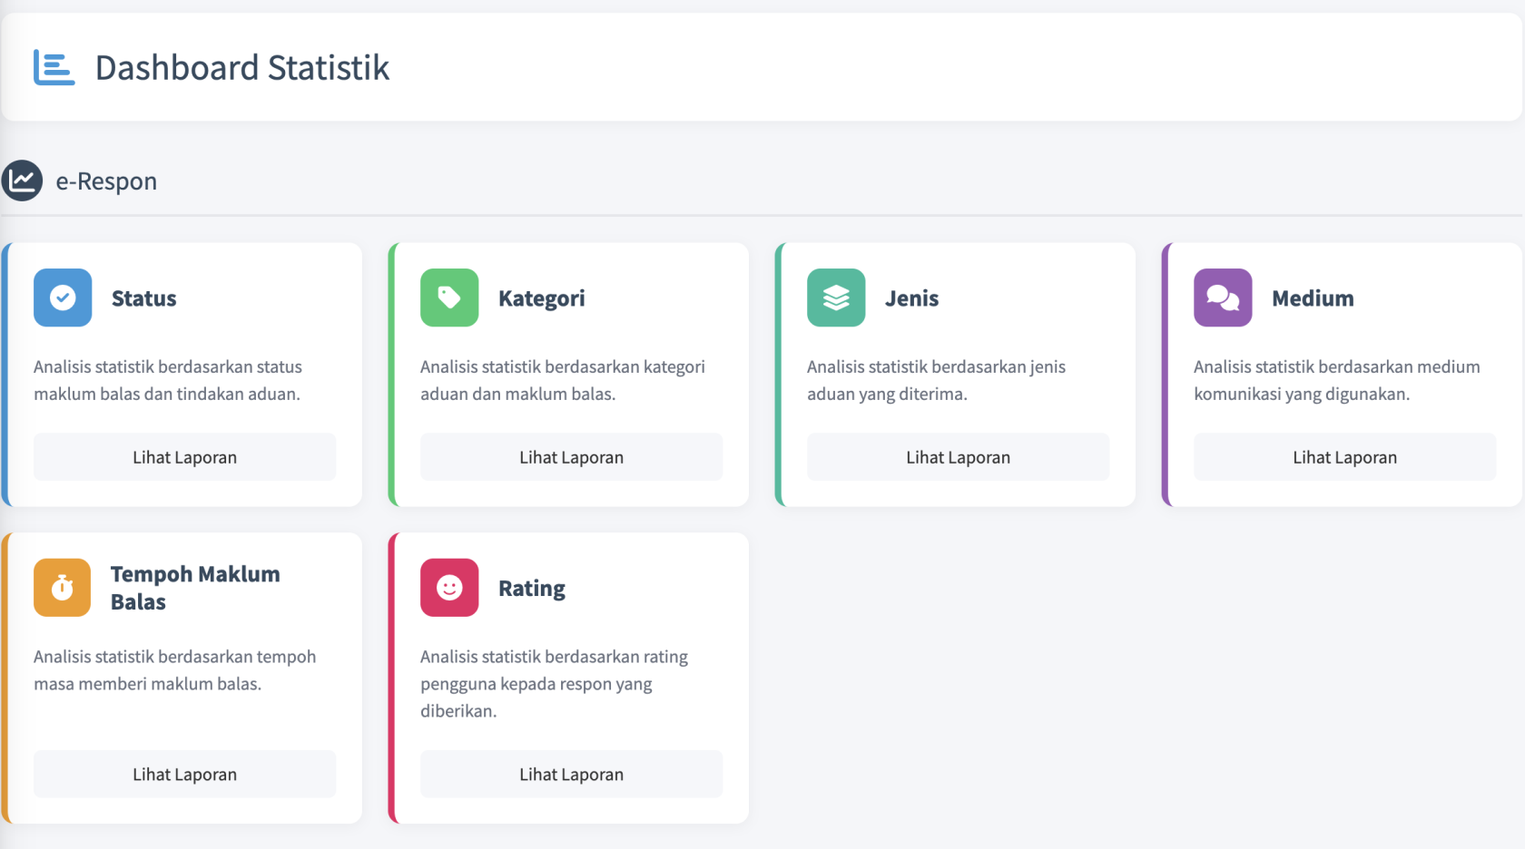The width and height of the screenshot is (1525, 849).
Task: Click the red Rating smiley icon
Action: [x=449, y=588]
